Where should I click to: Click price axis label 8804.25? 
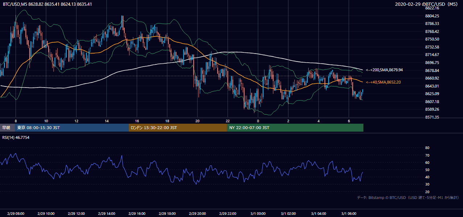click(432, 16)
